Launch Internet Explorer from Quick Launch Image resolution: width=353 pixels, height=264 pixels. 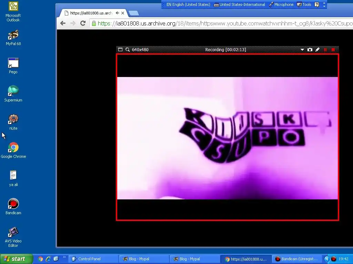(x=48, y=259)
